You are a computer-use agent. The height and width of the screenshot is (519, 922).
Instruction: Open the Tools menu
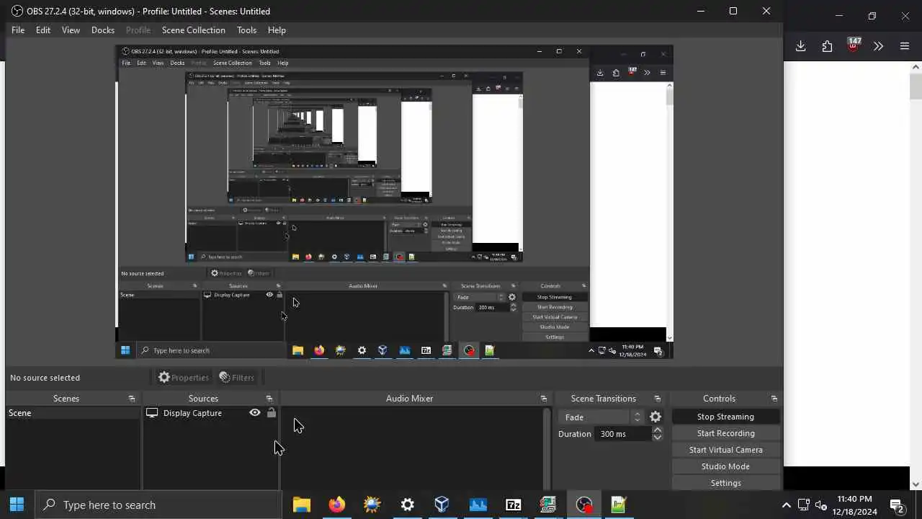click(x=246, y=30)
